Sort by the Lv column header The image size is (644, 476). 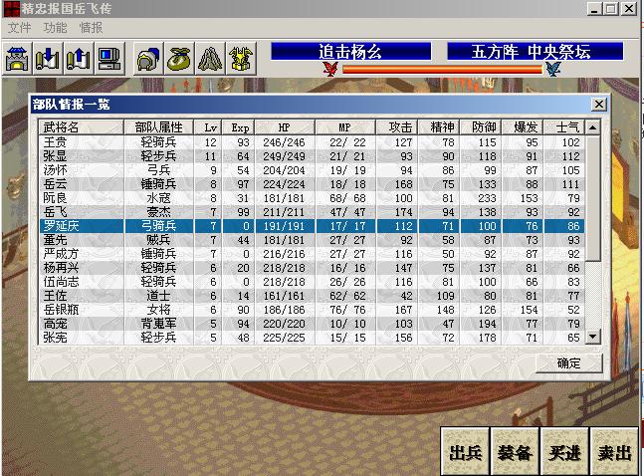coord(208,127)
